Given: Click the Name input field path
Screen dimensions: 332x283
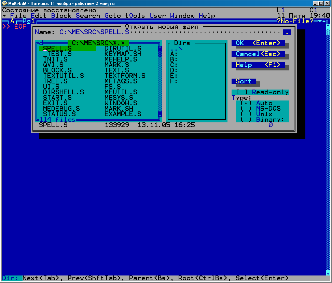Looking at the screenshot, I should 94,32.
